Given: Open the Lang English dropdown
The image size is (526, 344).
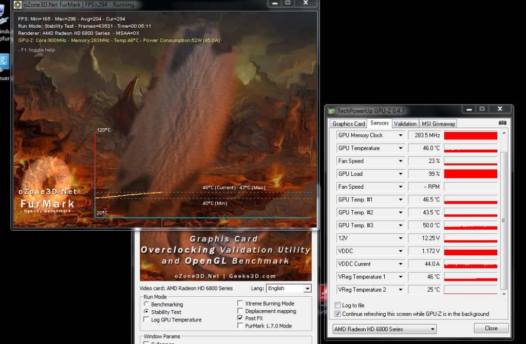Looking at the screenshot, I should point(307,289).
